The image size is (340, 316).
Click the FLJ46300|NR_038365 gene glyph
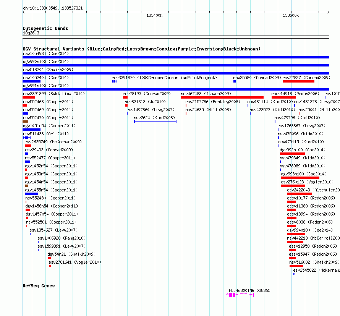(x=240, y=295)
